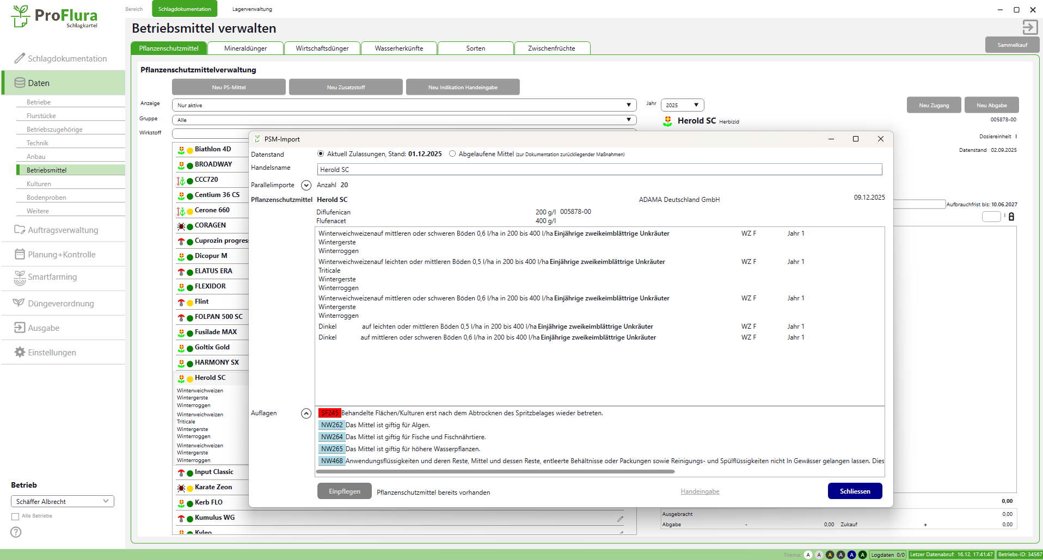Select the Aktuell Zulassungen radio button
This screenshot has width=1043, height=560.
pos(321,154)
